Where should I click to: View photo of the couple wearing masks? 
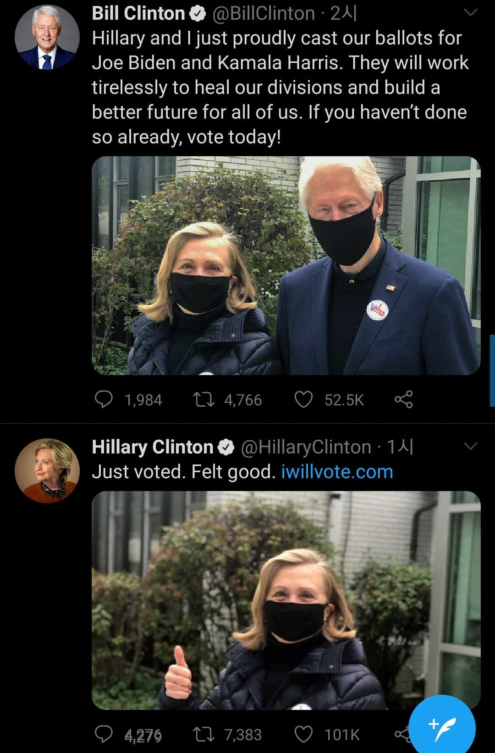point(286,266)
